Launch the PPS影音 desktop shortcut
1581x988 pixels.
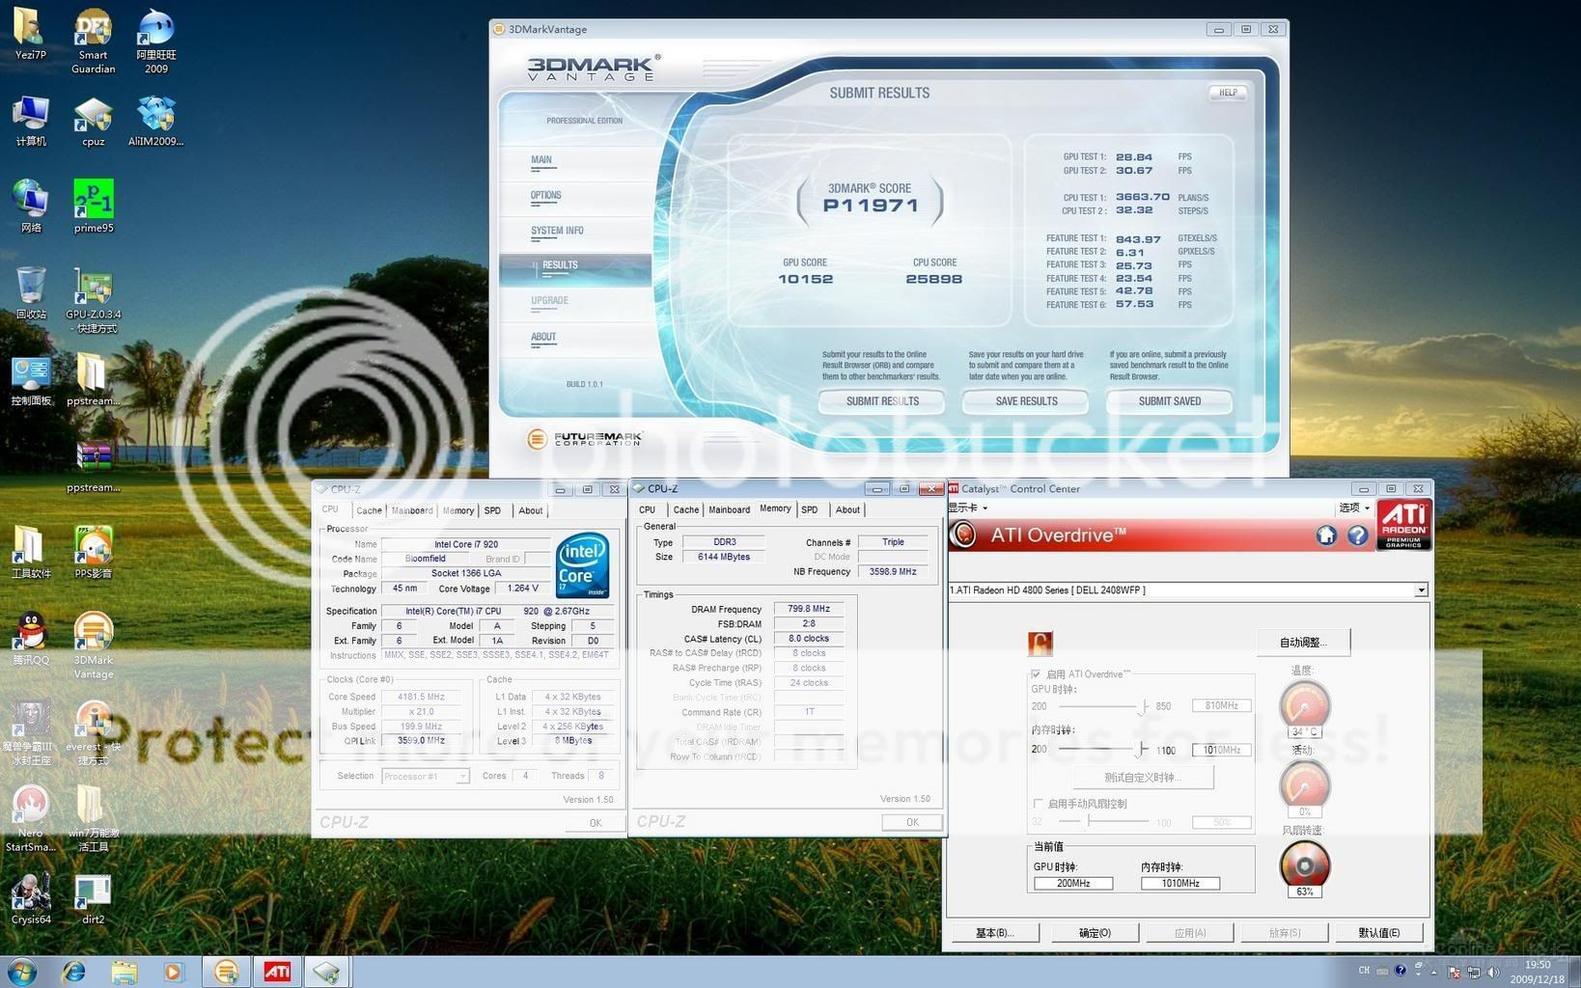pyautogui.click(x=93, y=552)
